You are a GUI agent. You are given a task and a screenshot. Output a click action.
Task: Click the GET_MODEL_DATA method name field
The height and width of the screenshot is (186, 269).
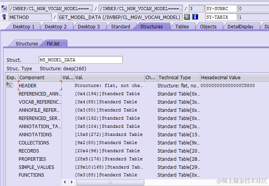pyautogui.click(x=120, y=17)
